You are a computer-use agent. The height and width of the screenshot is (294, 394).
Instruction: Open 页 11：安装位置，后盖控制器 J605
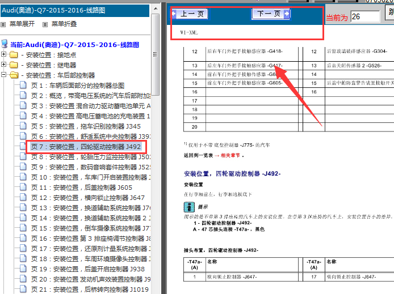pos(81,188)
